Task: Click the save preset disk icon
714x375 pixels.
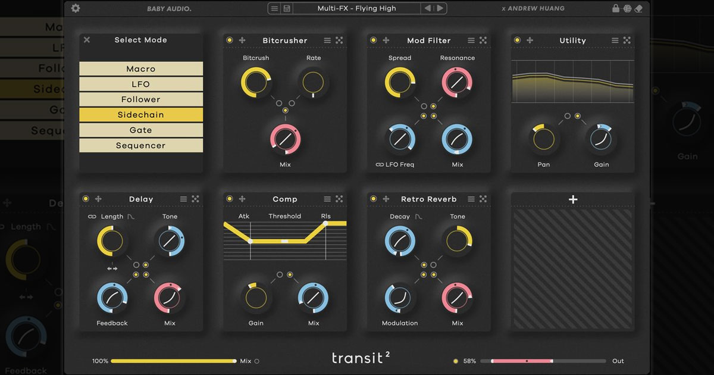Action: [287, 8]
